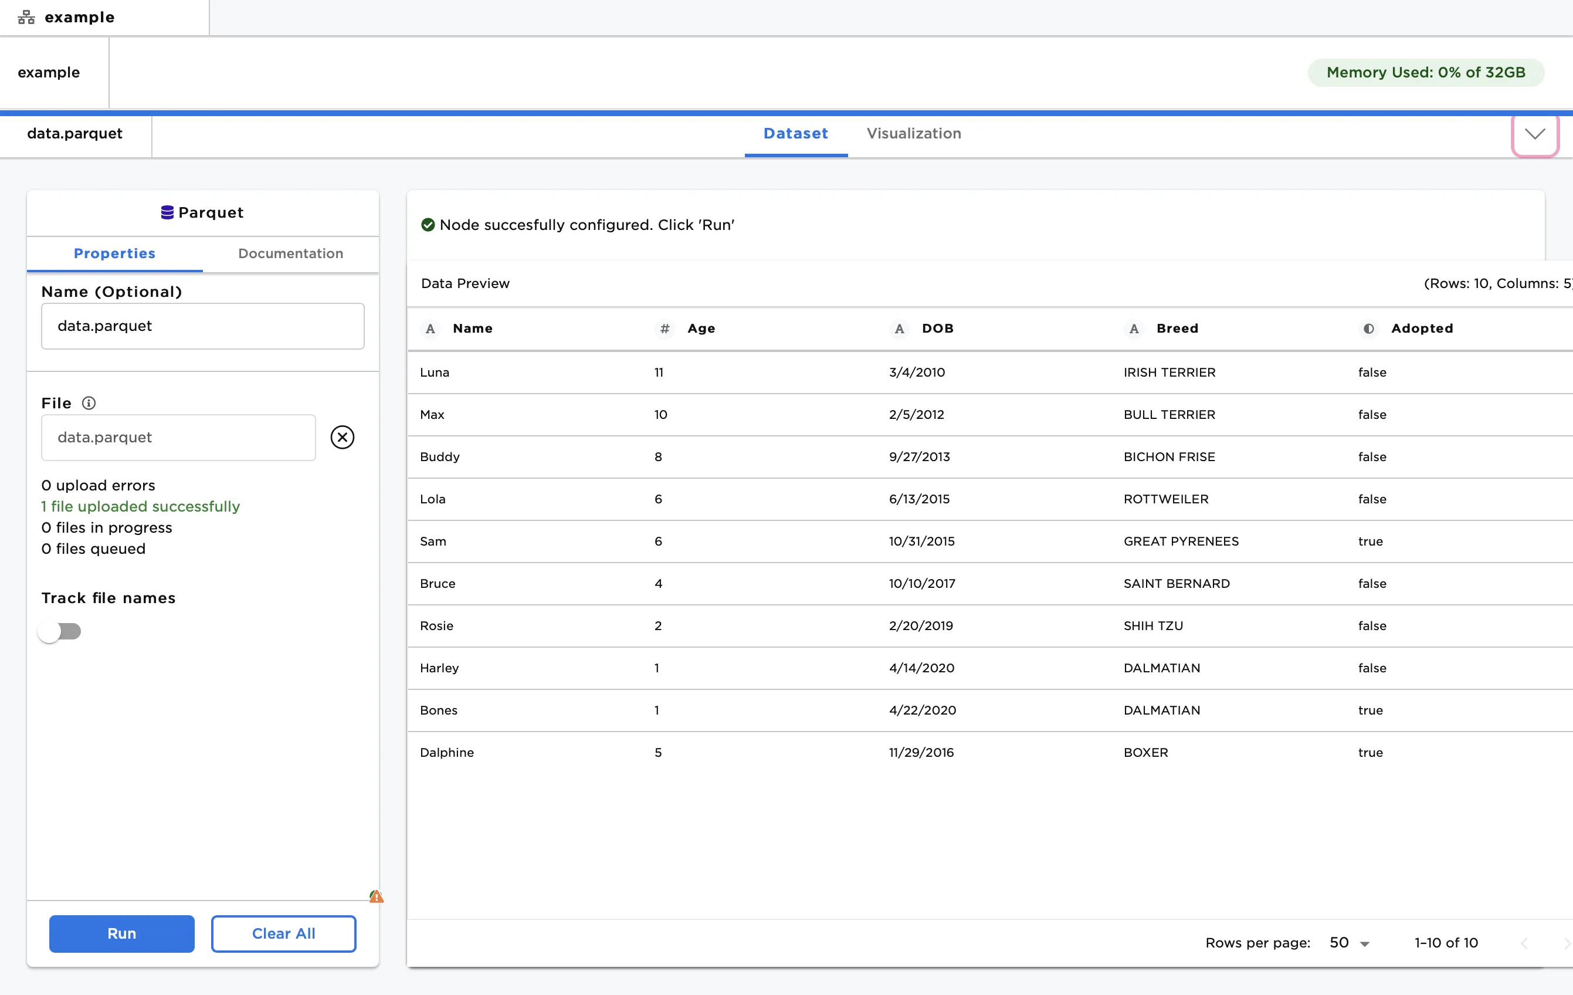Viewport: 1573px width, 995px height.
Task: Collapse the panel with the chevron button
Action: (x=1535, y=134)
